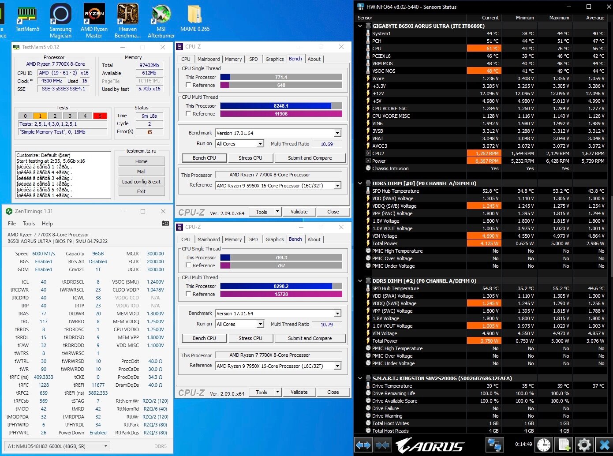Image resolution: width=613 pixels, height=456 pixels.
Task: Click the ZenTimings camera screenshot icon
Action: [x=165, y=223]
